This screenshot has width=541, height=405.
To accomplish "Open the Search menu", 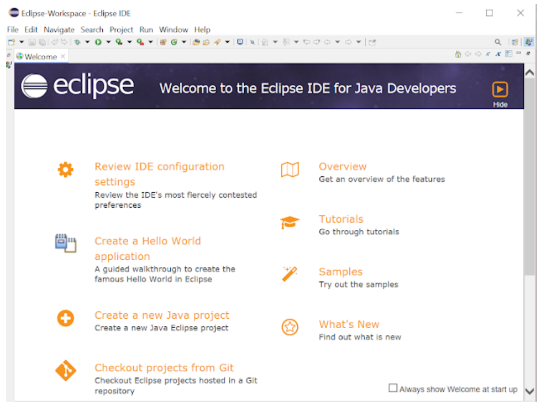I will pyautogui.click(x=92, y=30).
